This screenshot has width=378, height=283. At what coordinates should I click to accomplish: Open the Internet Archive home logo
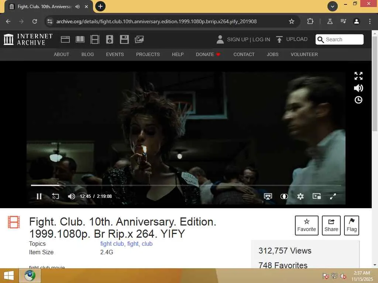28,39
